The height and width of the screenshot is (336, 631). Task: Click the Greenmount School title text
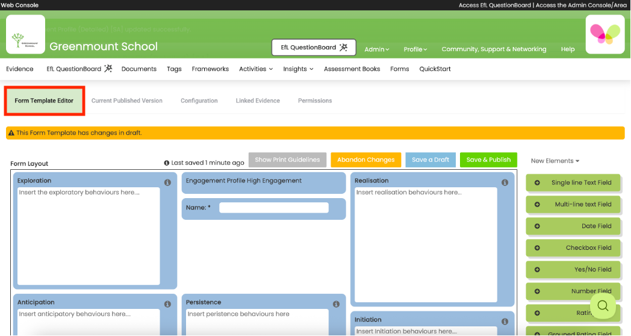pos(104,46)
